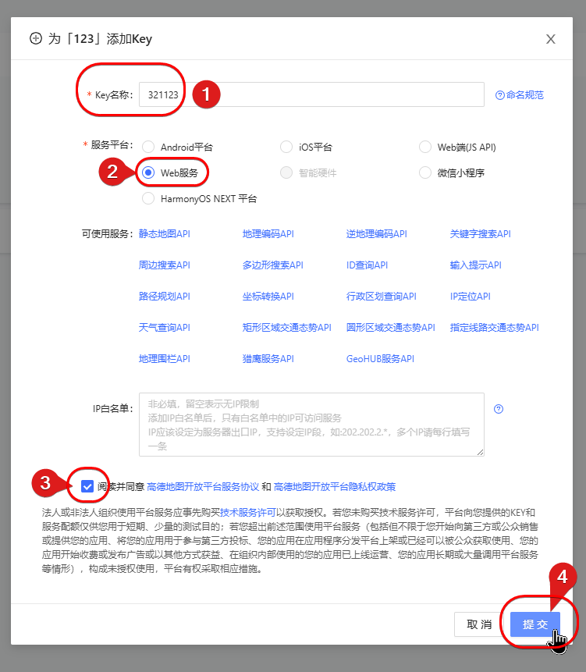Screen dimensions: 586x672
Task: Select the iOS平台 radio button
Action: pos(286,147)
